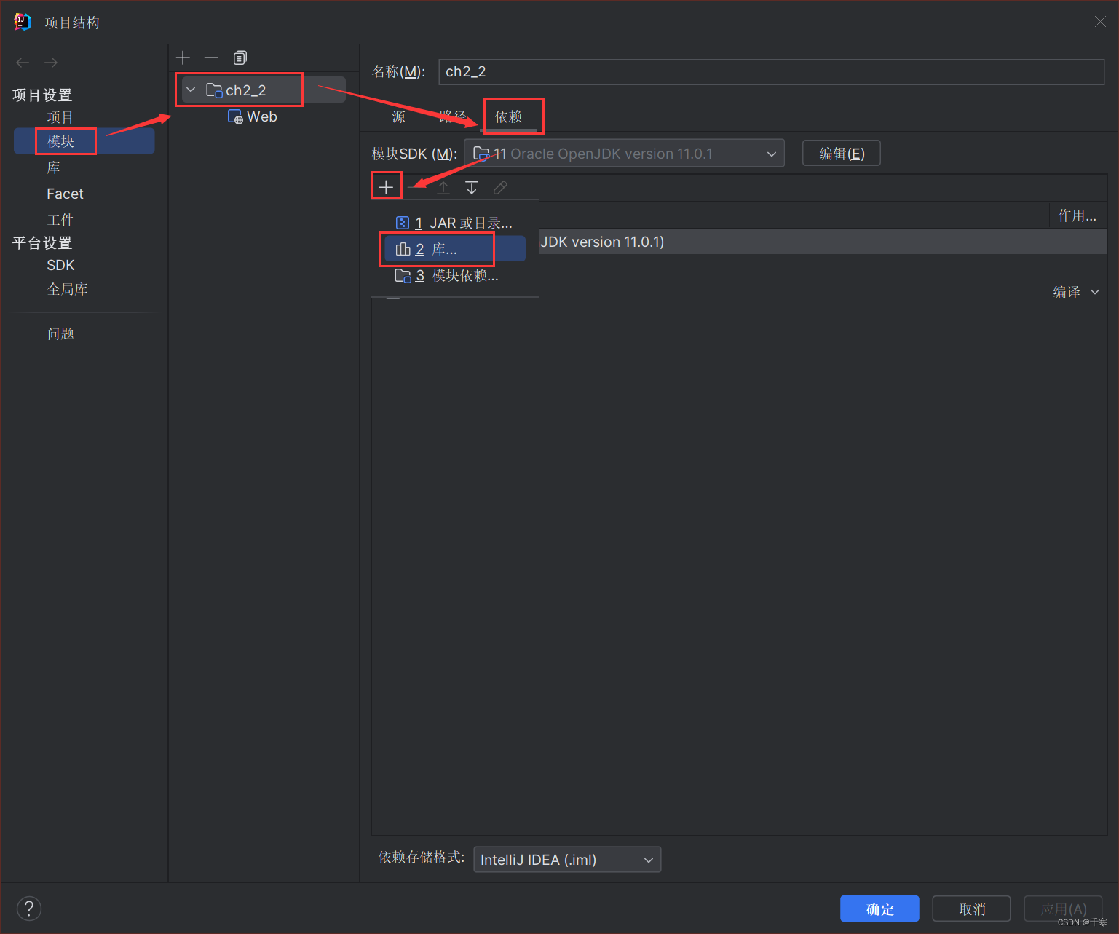Switch to the 源 tab
The image size is (1119, 934).
398,116
